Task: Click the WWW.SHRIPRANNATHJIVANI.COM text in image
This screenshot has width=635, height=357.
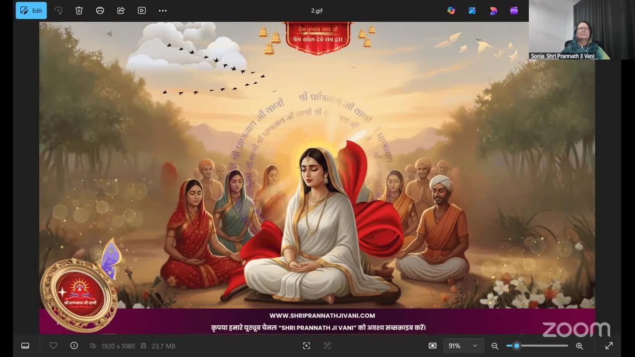Action: point(322,315)
